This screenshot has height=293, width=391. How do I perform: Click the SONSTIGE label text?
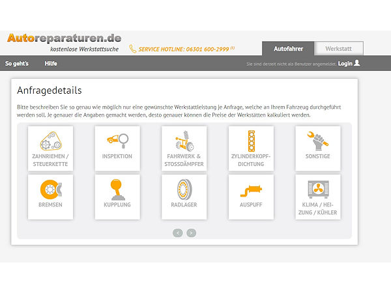click(x=318, y=156)
